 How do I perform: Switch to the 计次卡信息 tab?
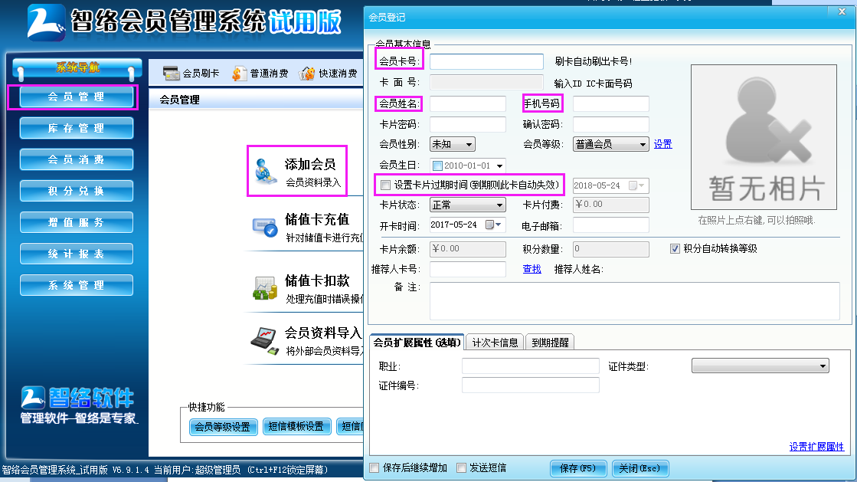tap(495, 343)
